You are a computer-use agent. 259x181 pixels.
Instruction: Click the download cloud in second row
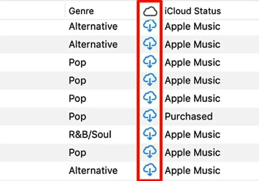coord(150,44)
